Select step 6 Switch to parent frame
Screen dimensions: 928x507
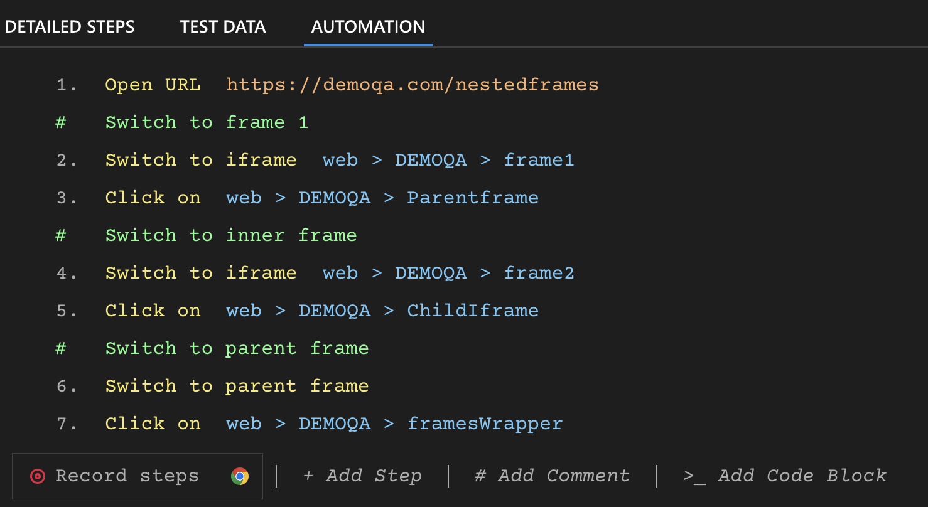[237, 385]
